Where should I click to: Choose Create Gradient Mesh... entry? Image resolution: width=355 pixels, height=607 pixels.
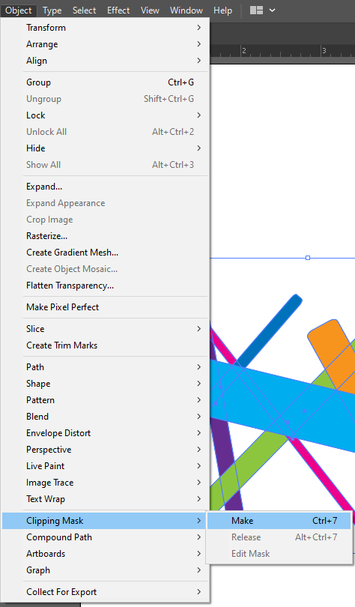[x=105, y=252]
